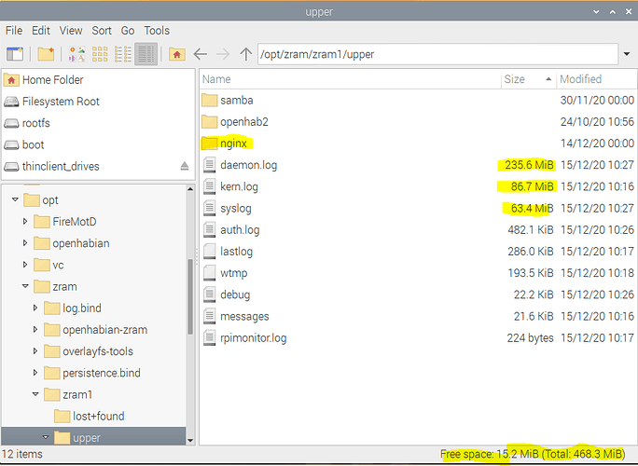
Task: Sort files by Size column
Action: pyautogui.click(x=529, y=79)
